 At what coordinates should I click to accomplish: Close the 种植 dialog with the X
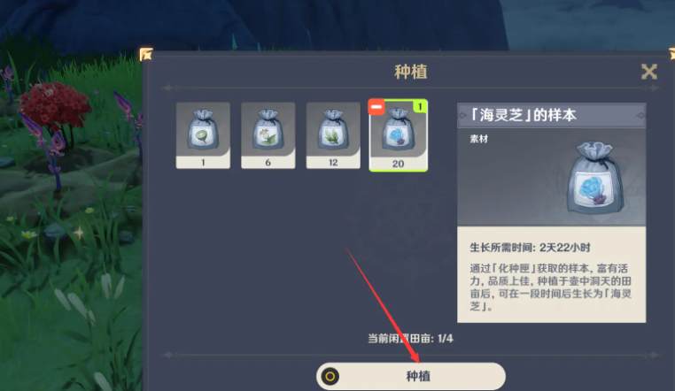tap(648, 72)
